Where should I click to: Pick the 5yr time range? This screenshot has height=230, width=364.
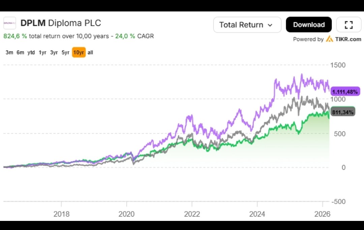point(65,53)
